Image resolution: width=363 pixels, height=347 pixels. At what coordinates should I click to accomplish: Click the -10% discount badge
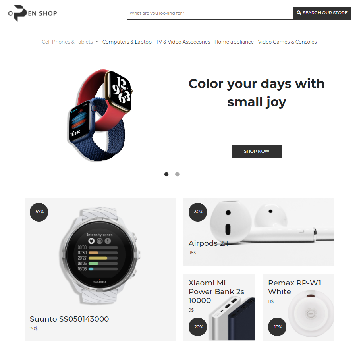point(277,327)
